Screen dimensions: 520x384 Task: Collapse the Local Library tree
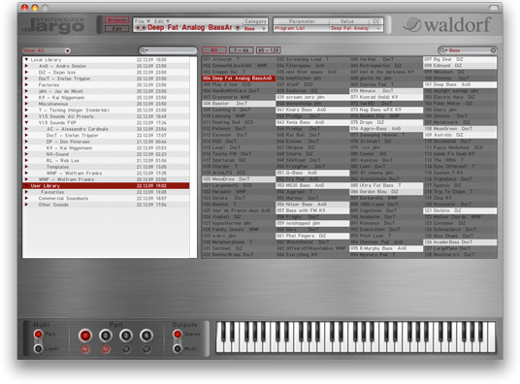26,60
